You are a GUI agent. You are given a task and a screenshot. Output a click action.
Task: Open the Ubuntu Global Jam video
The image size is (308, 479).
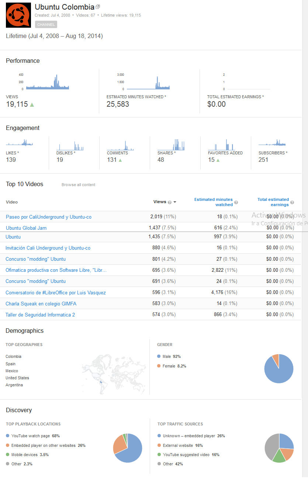(x=26, y=228)
